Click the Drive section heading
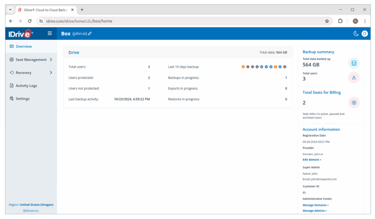This screenshot has width=375, height=219. coord(74,53)
